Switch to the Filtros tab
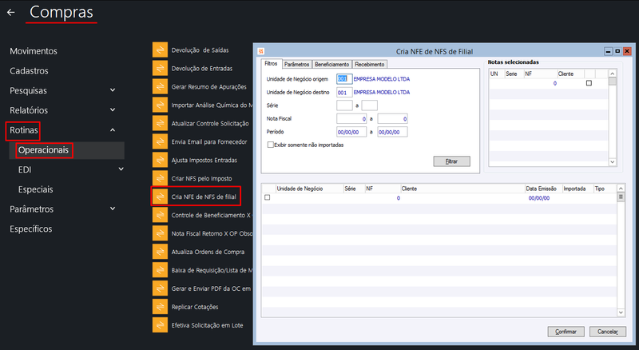This screenshot has width=639, height=350. tap(271, 64)
